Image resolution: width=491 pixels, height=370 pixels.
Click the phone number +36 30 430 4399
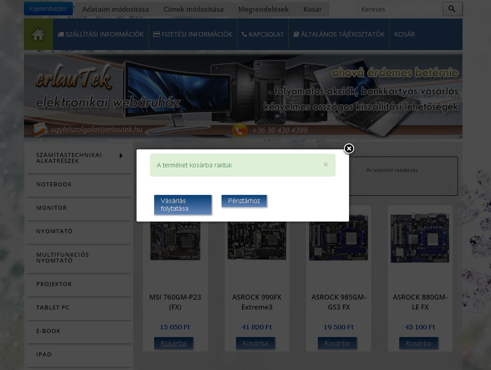coord(279,130)
